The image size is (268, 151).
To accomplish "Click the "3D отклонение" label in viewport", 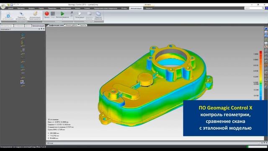I will 53,120.
